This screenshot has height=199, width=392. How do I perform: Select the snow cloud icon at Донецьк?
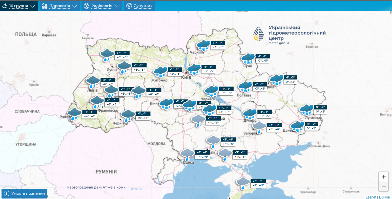(297, 126)
